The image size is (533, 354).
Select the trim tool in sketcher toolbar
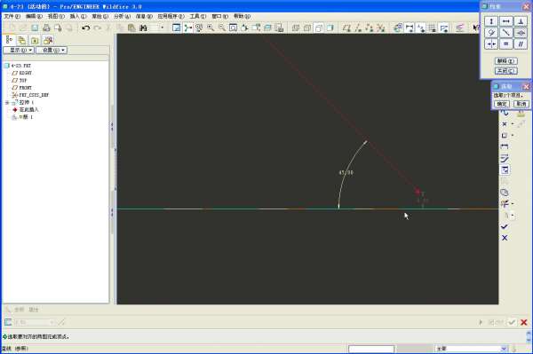(x=505, y=204)
